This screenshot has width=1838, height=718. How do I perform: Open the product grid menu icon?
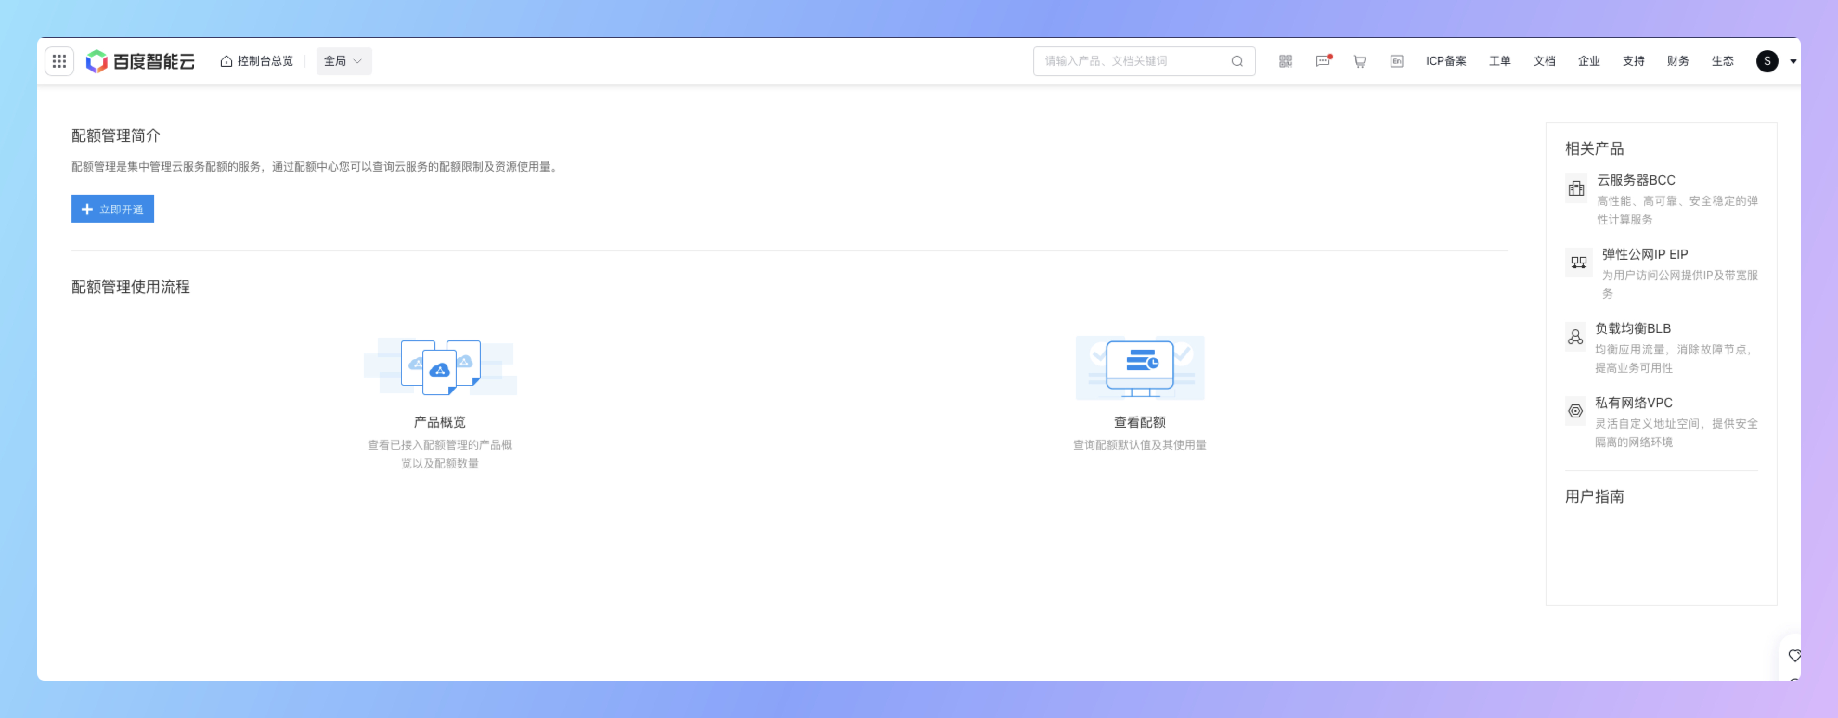59,61
